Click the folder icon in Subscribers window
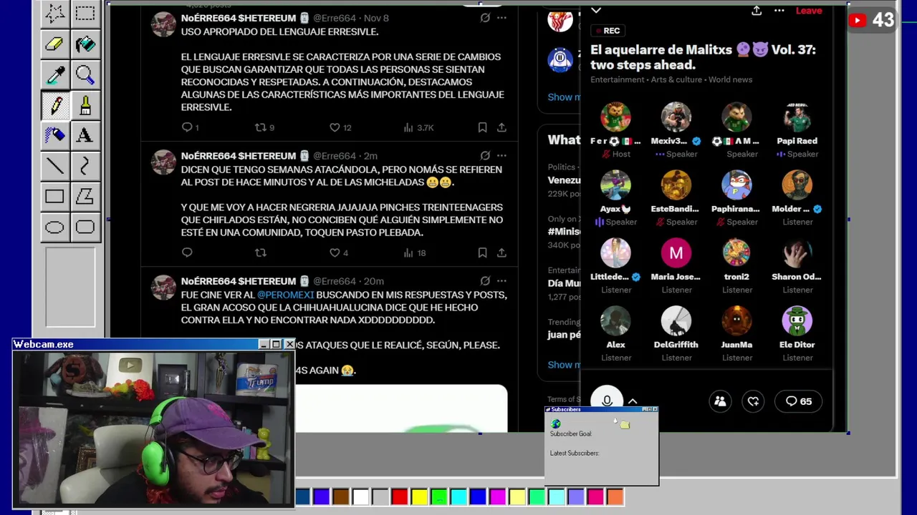Screen dimensions: 917x515 tap(625, 426)
